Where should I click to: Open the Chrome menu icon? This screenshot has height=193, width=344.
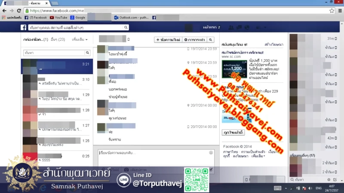pos(339,10)
